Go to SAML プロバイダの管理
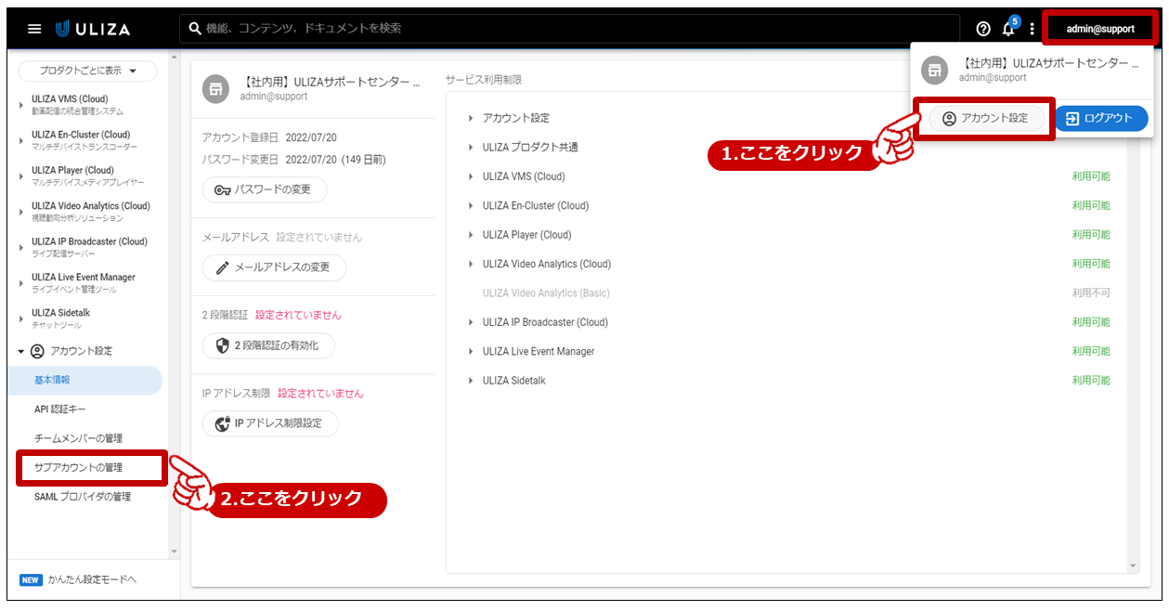This screenshot has height=611, width=1169. 82,497
